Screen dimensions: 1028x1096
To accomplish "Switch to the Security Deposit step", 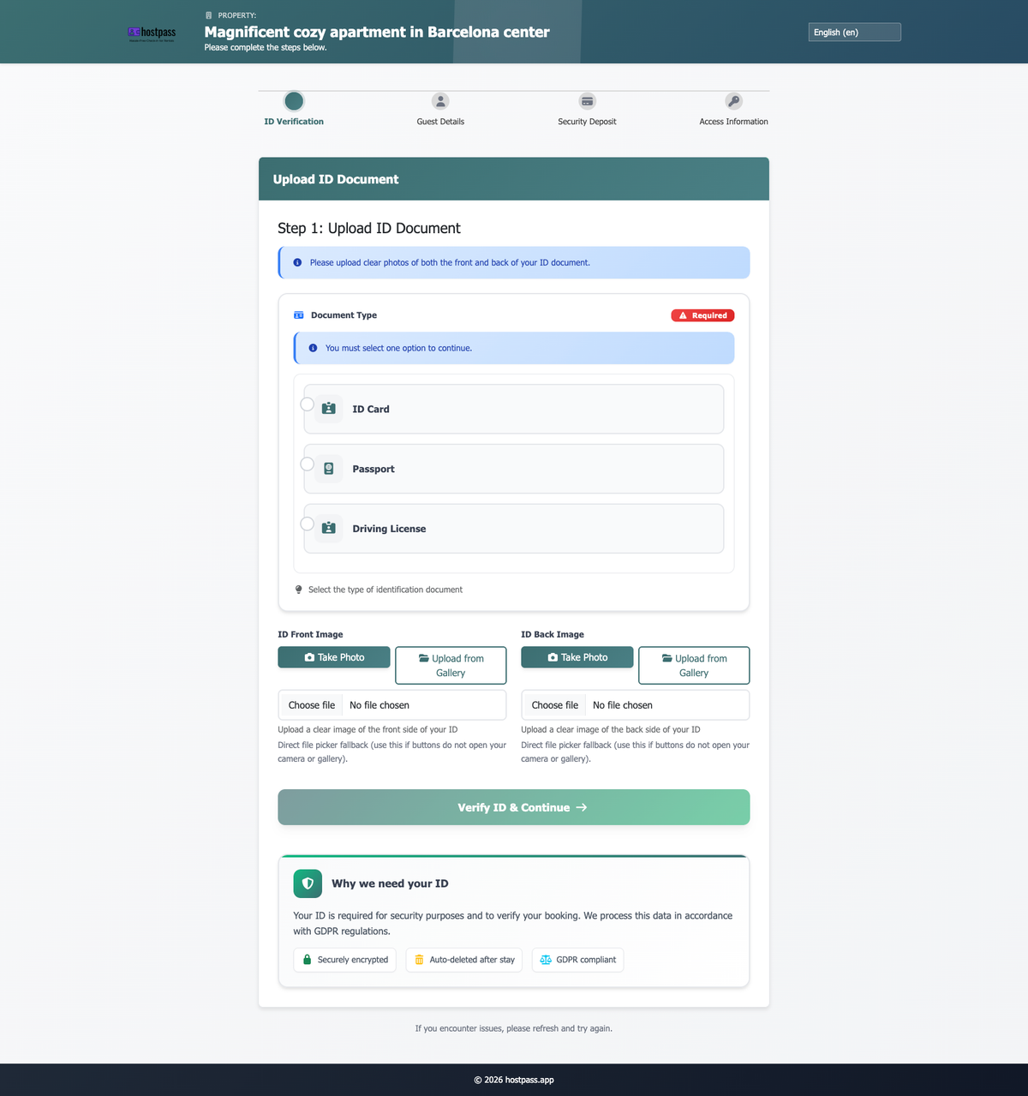I will point(587,110).
